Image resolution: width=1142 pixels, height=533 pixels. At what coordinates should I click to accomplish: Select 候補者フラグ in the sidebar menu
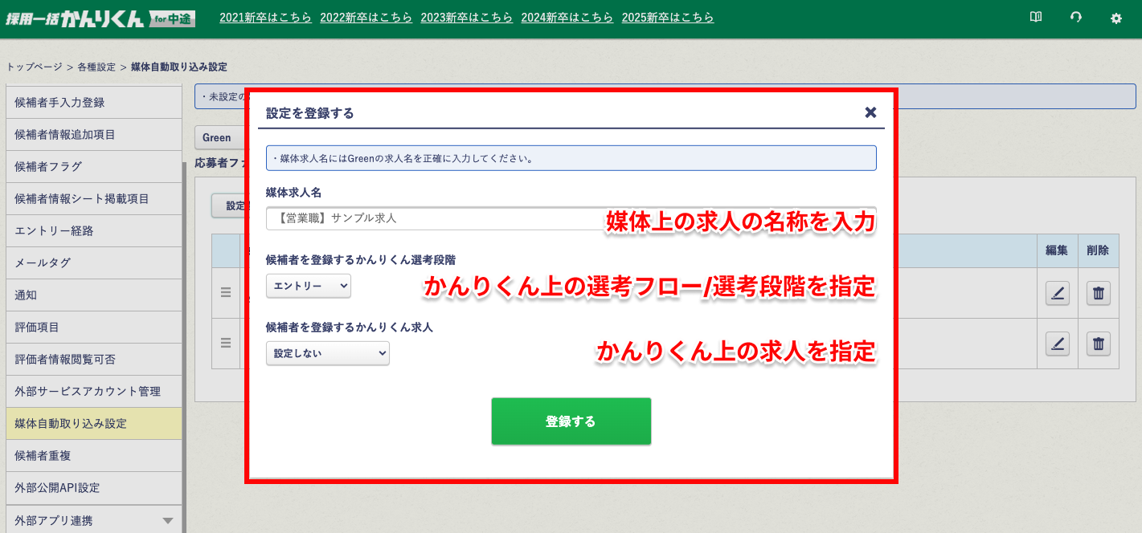click(94, 167)
